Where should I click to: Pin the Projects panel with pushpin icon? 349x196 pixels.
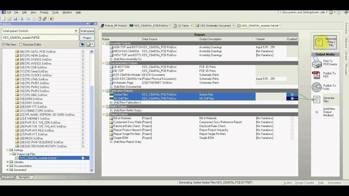coord(92,24)
